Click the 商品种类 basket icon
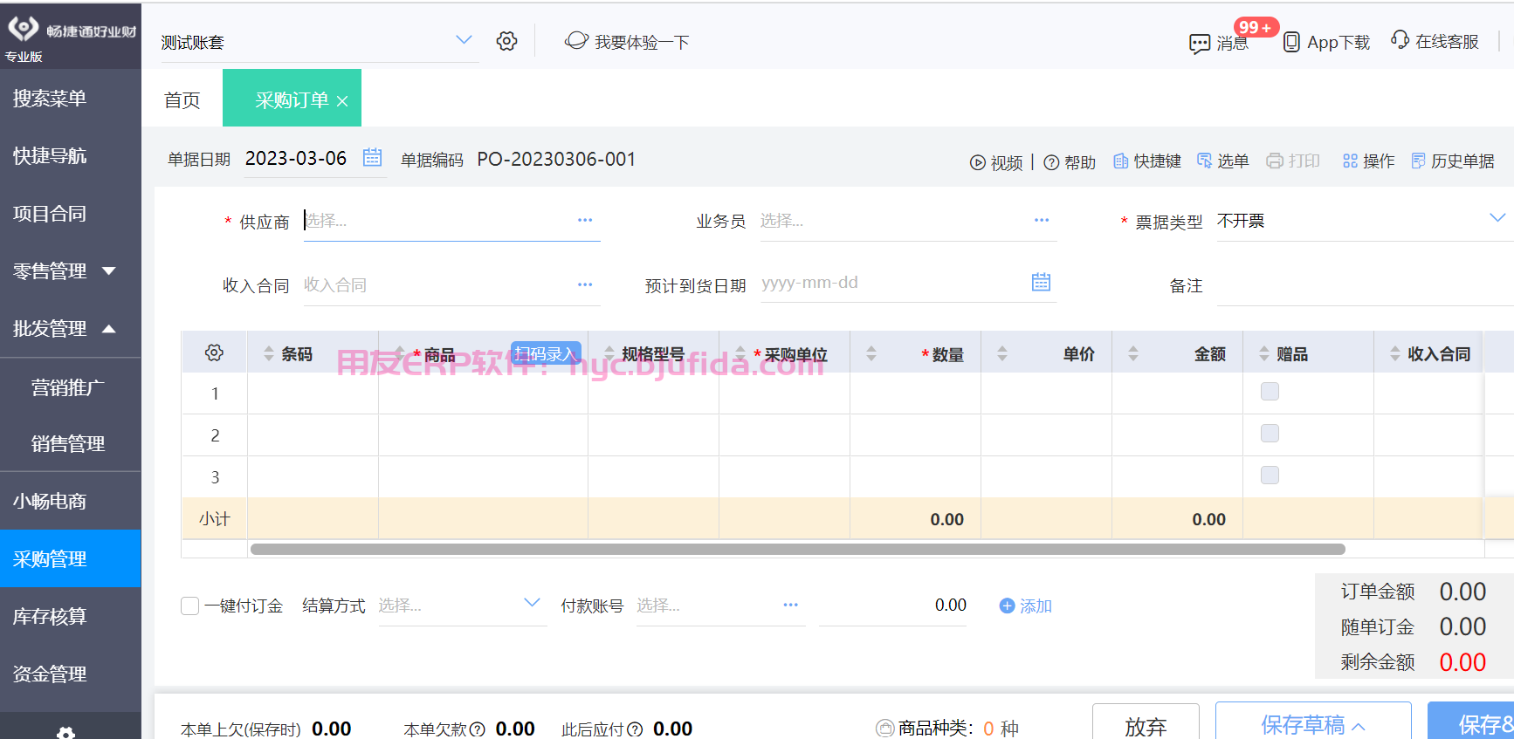The width and height of the screenshot is (1514, 739). (x=884, y=728)
